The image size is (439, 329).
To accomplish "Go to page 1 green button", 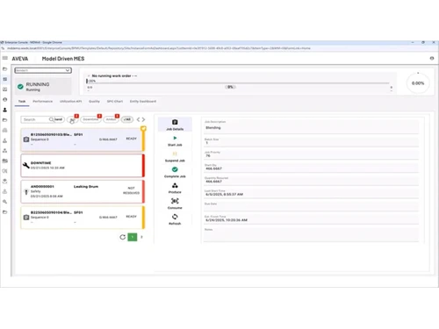I will (133, 237).
